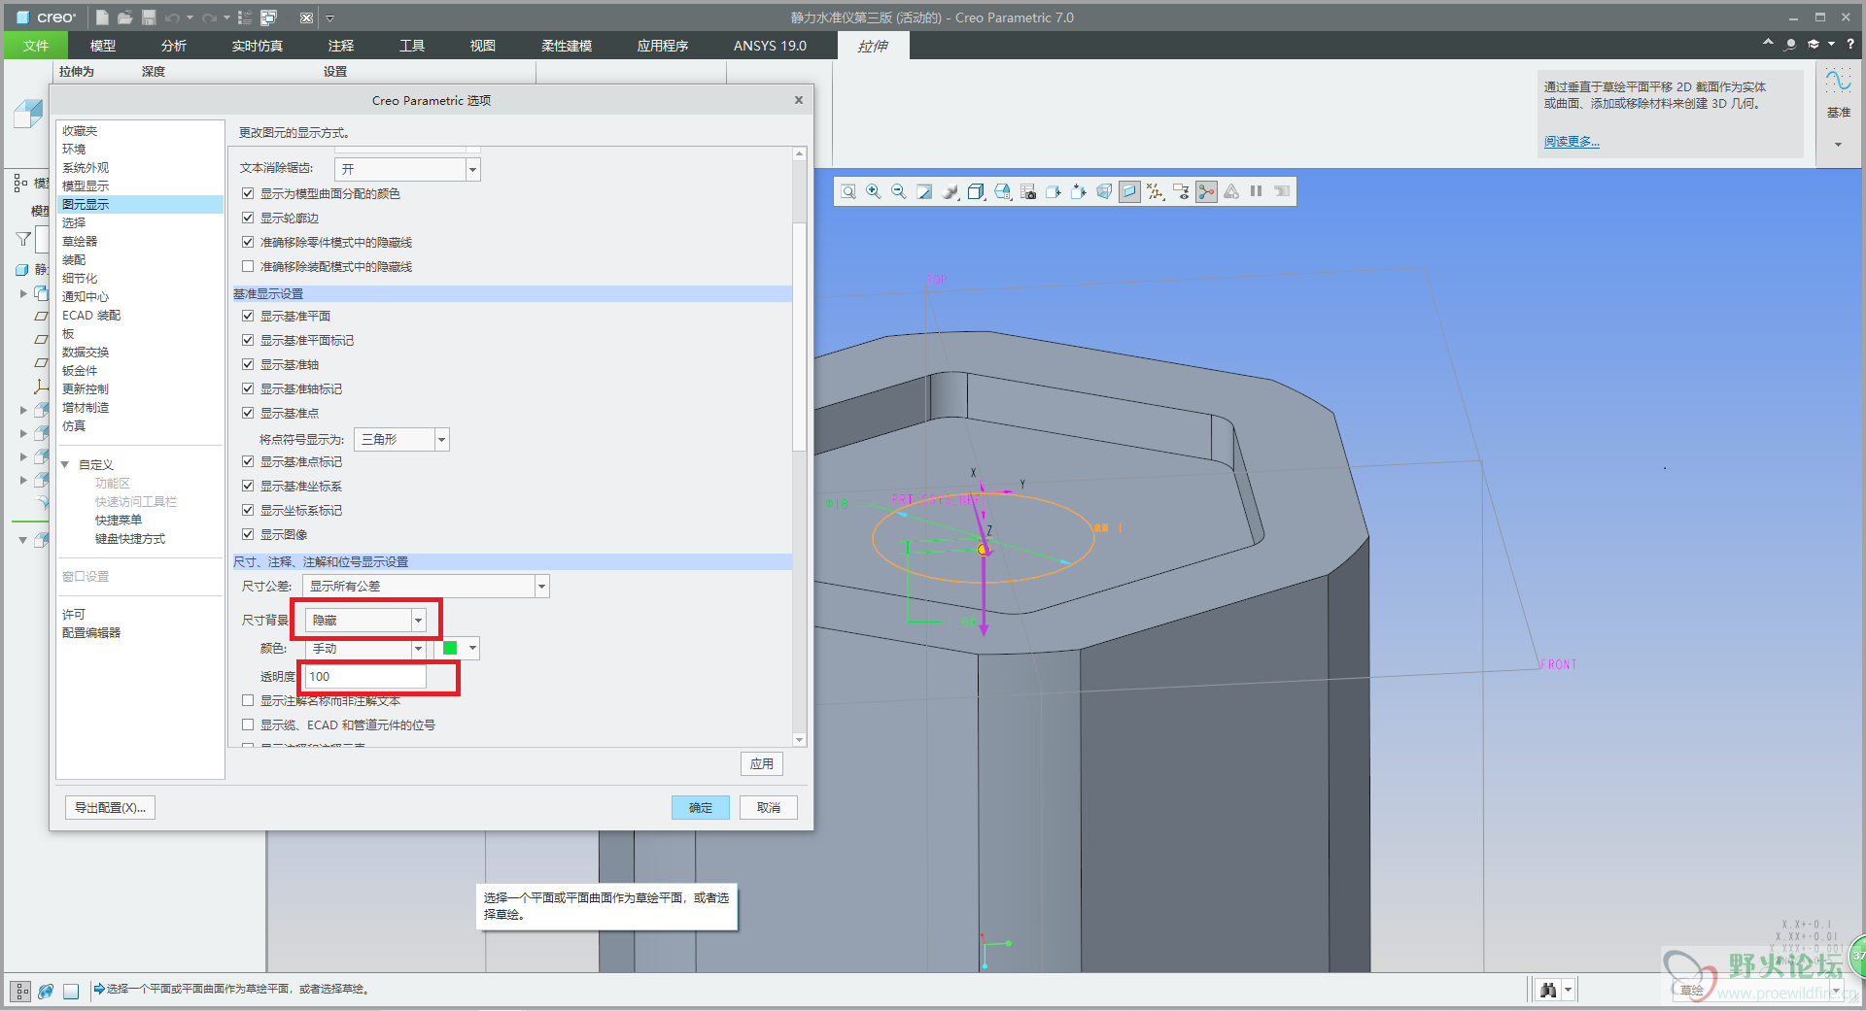
Task: Check 显示缆、ECAD 和管道元件的位号 checkbox
Action: coord(248,725)
